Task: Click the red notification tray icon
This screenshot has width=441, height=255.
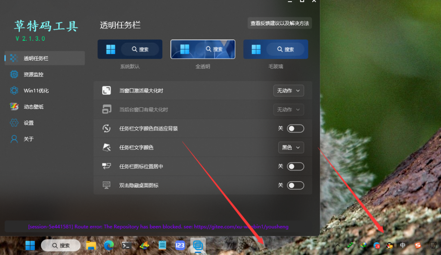Action: click(x=376, y=246)
